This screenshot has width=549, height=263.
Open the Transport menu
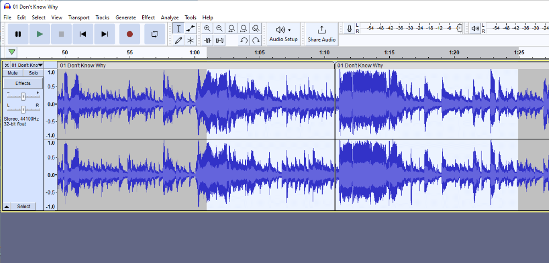[x=79, y=18]
